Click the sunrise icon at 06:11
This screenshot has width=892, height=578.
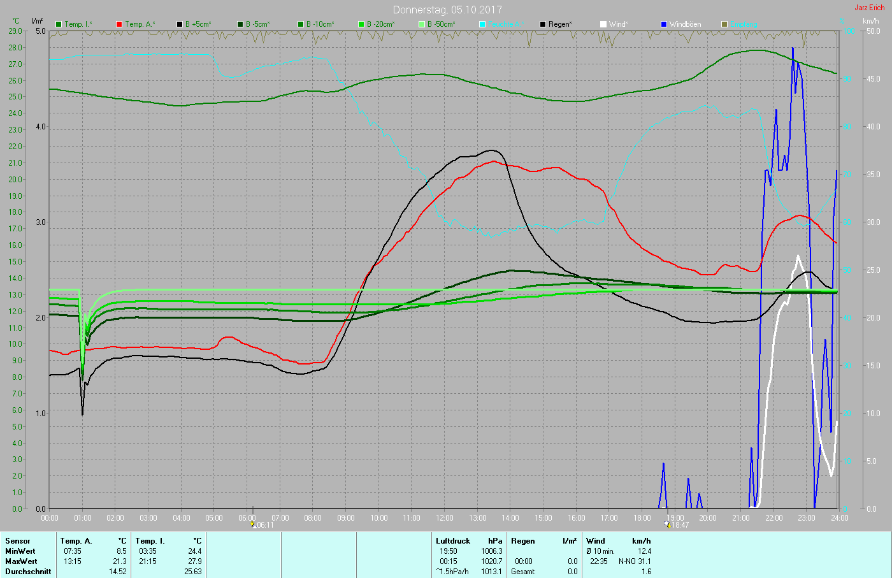coord(254,524)
